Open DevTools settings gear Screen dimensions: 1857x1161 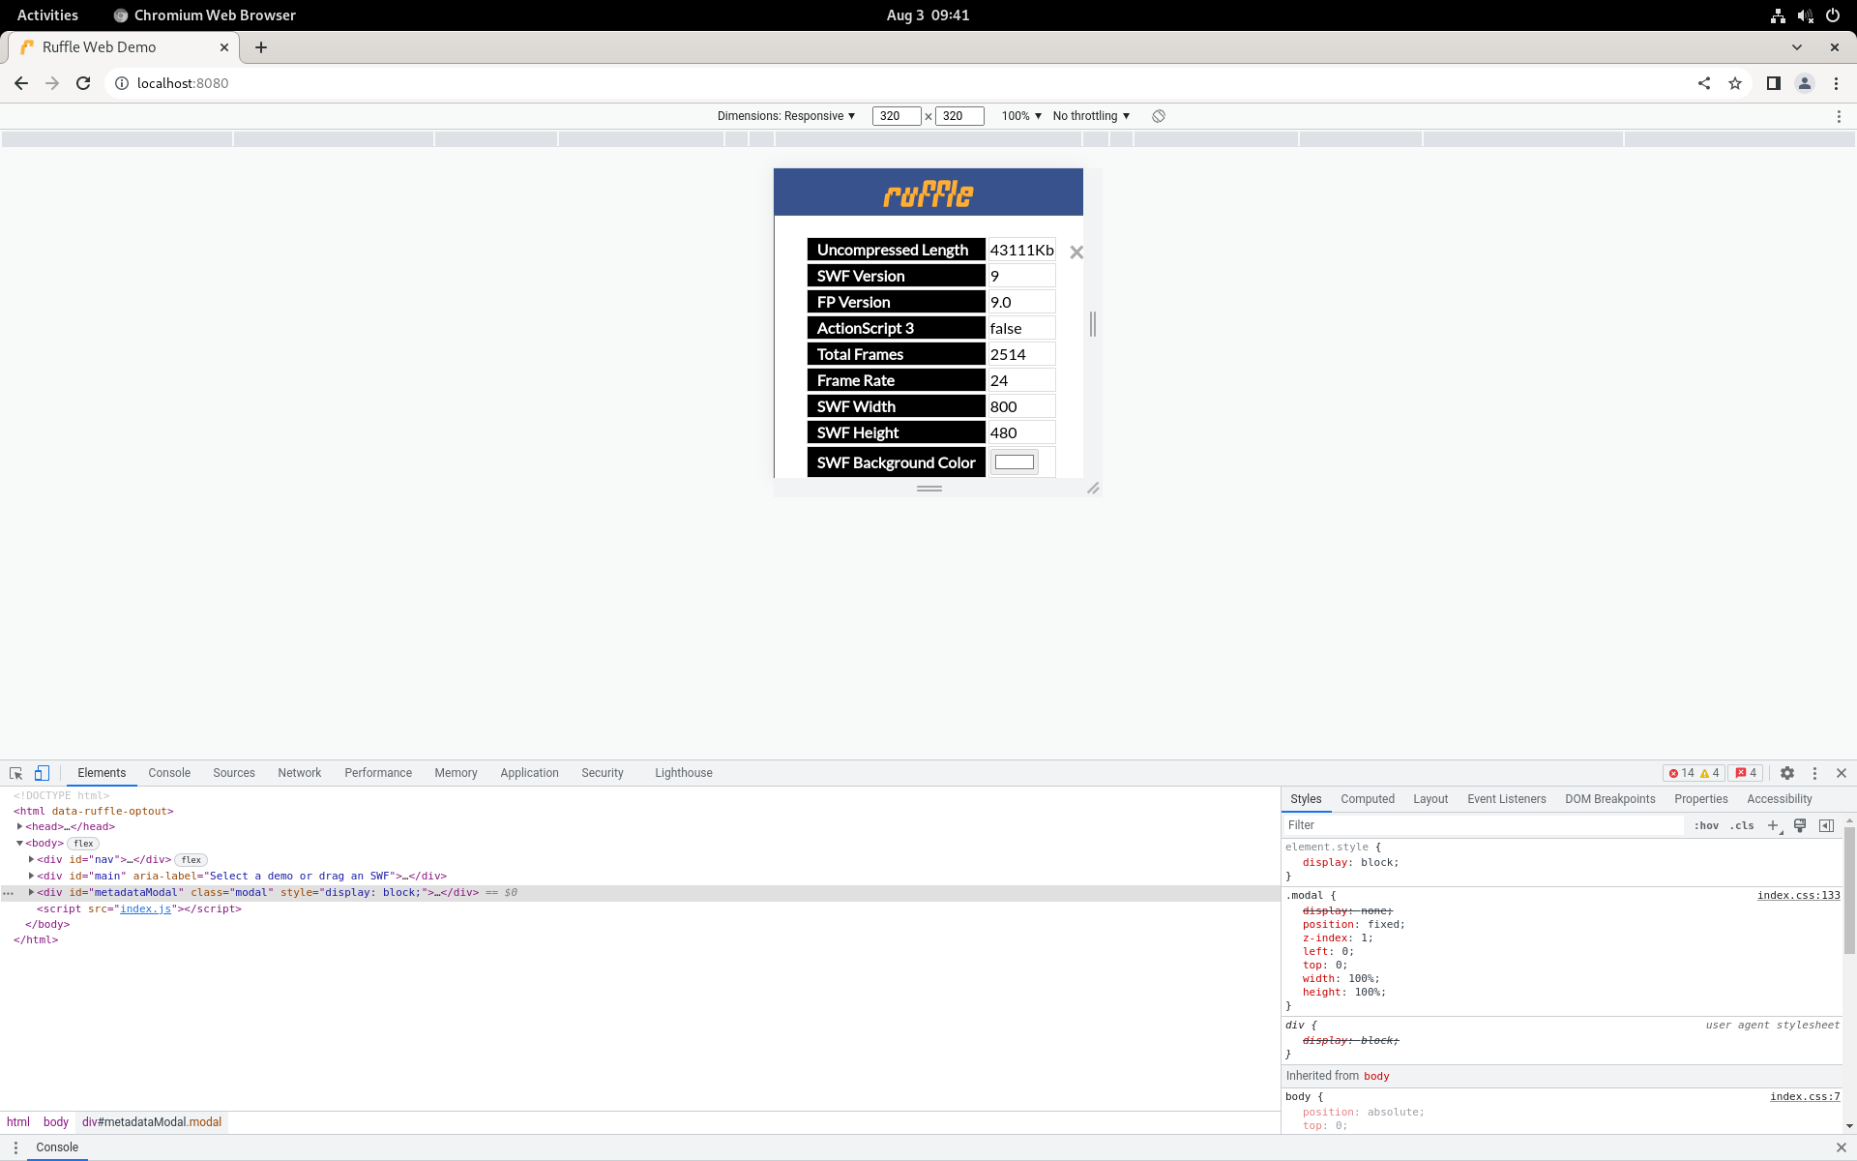tap(1787, 773)
